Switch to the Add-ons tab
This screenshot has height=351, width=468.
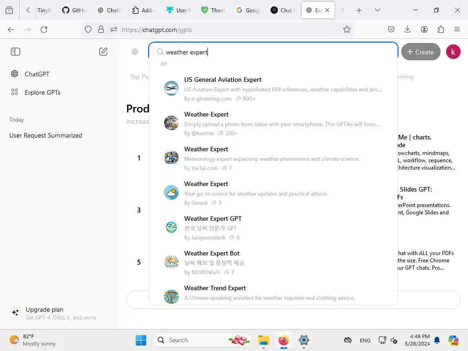(x=143, y=10)
